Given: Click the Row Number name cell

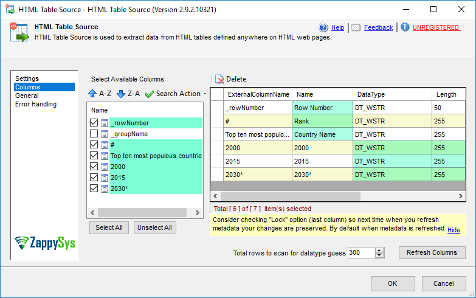Looking at the screenshot, I should (322, 108).
